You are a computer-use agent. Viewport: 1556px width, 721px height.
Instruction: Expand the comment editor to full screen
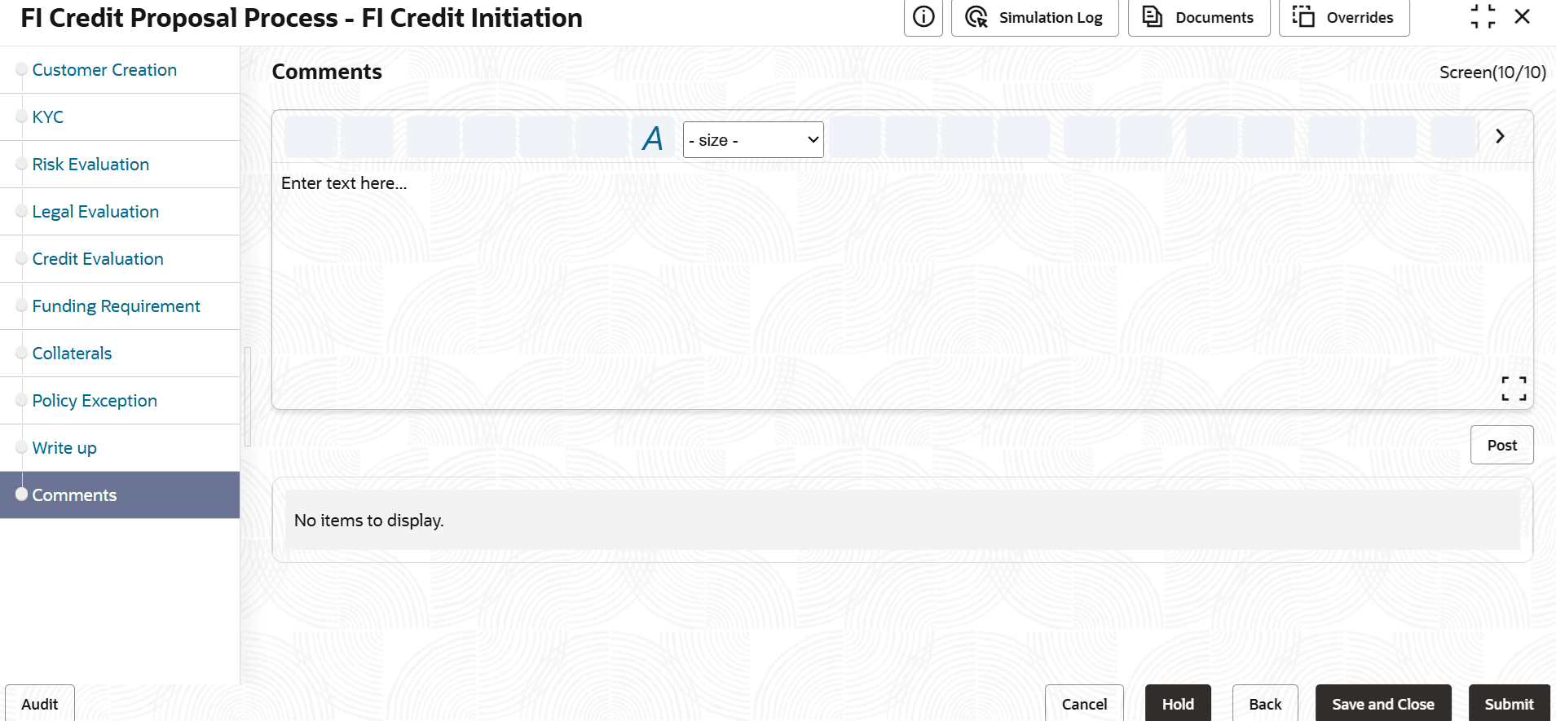coord(1514,388)
